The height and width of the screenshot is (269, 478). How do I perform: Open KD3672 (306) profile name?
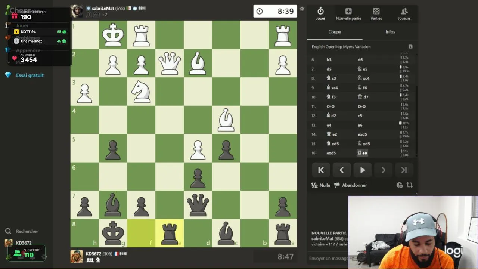pyautogui.click(x=99, y=254)
